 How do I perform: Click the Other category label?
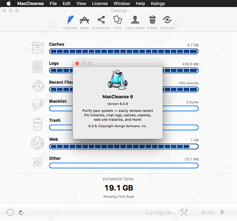[55, 158]
